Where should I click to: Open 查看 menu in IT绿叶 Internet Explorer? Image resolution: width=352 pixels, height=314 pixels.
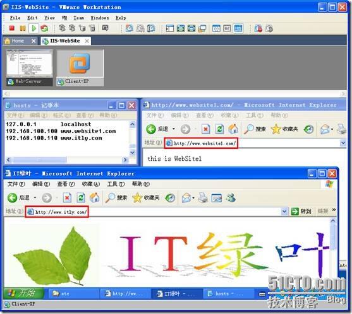coord(66,184)
